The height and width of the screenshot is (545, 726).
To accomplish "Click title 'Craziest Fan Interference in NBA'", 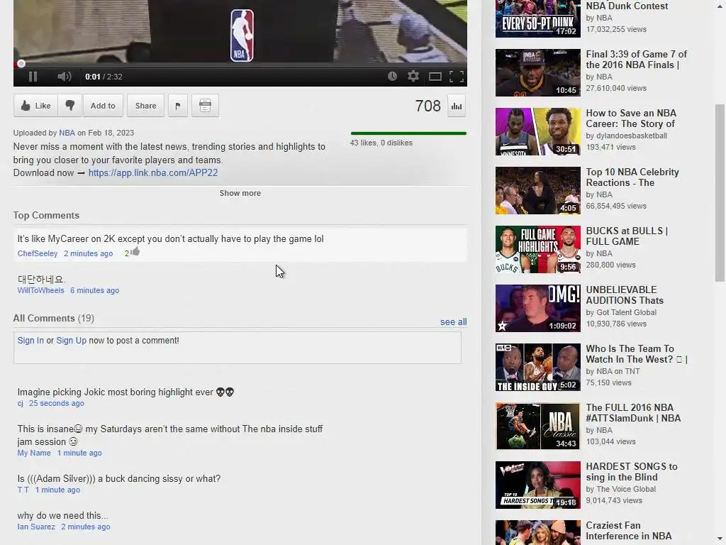I will tap(628, 531).
